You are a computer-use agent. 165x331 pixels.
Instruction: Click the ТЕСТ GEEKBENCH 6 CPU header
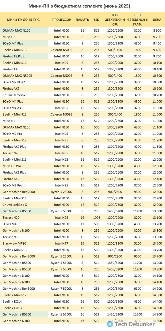115,20
